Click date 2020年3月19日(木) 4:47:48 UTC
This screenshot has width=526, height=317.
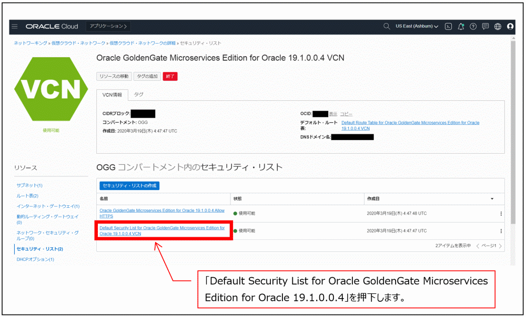pyautogui.click(x=397, y=214)
